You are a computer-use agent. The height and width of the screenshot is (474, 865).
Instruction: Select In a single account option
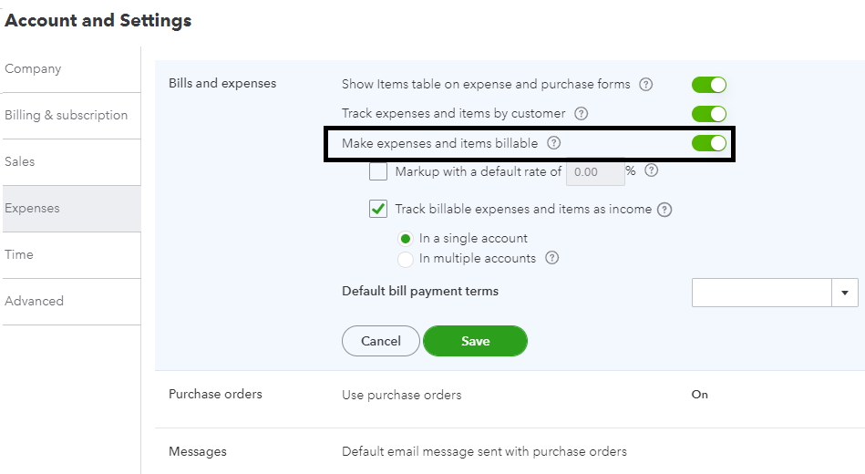[x=406, y=239]
